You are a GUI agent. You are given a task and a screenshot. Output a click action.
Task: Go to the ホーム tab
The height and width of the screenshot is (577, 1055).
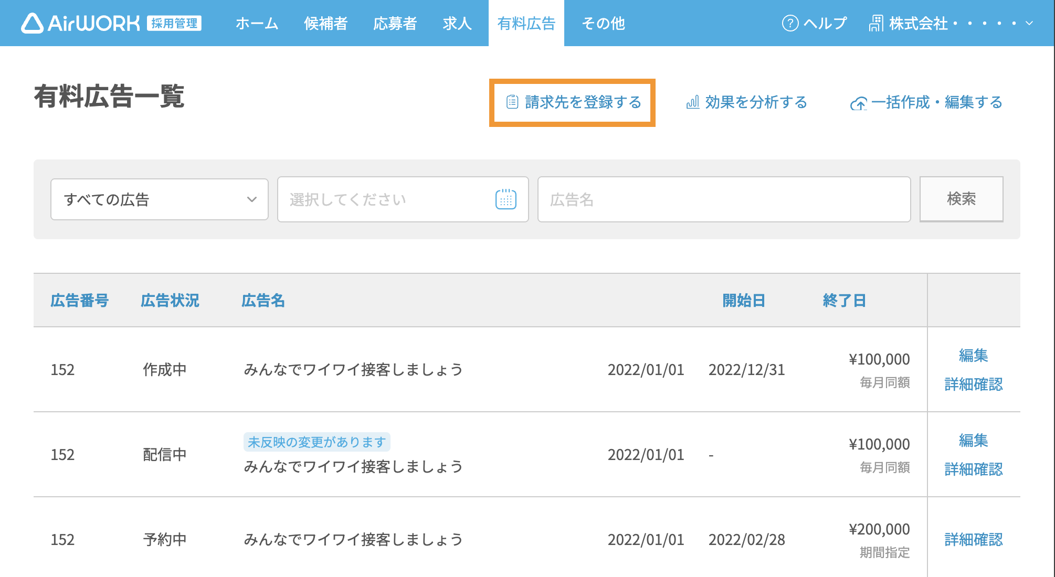tap(257, 23)
